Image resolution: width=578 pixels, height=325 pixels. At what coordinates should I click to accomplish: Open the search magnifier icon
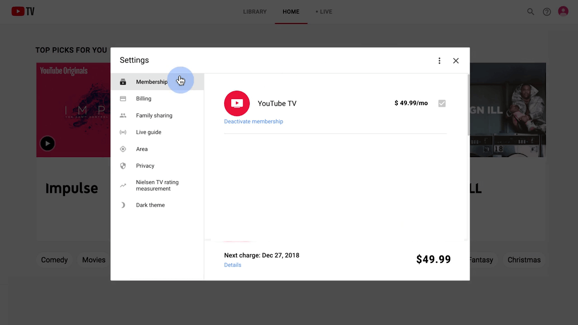531,12
